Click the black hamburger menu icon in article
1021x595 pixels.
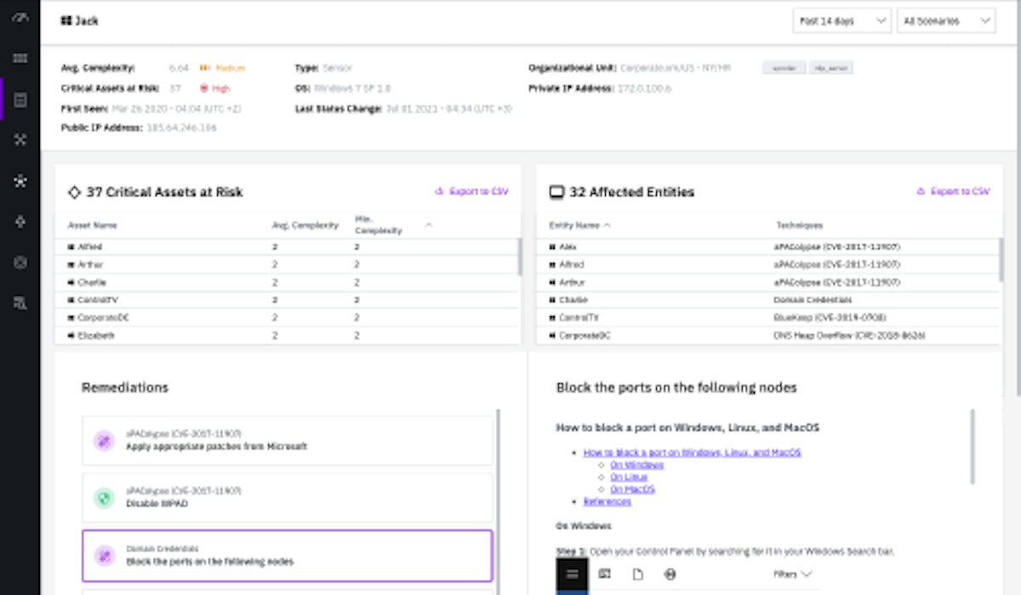point(572,575)
